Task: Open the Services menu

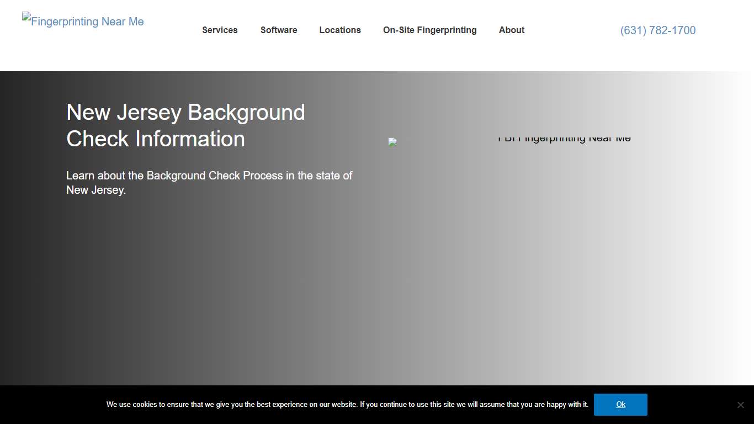Action: click(x=220, y=30)
